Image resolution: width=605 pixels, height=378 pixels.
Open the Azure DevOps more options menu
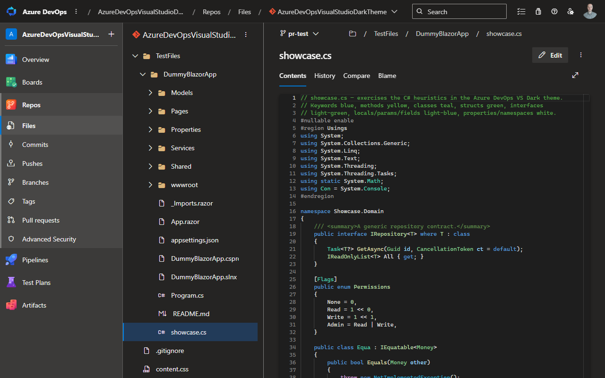point(76,11)
